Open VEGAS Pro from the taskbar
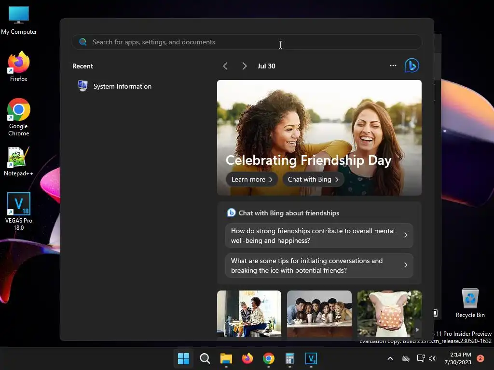494x370 pixels. tap(311, 358)
